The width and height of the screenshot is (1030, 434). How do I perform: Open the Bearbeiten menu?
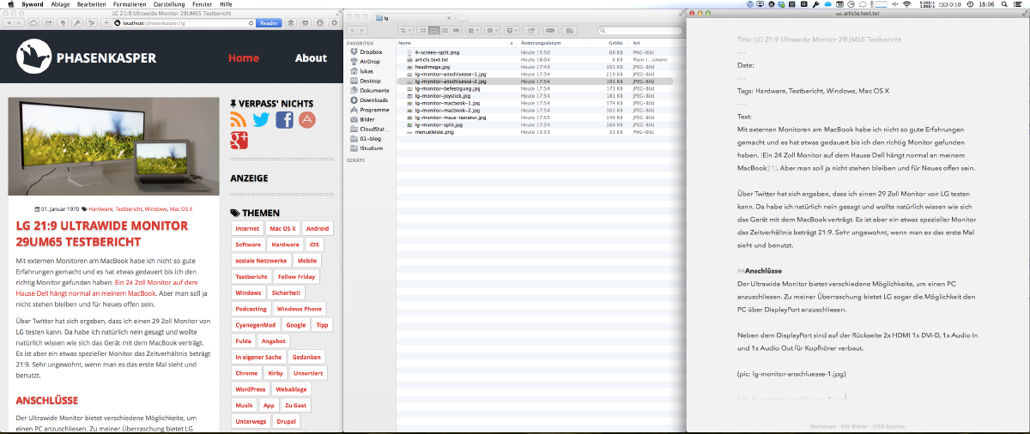(x=92, y=4)
